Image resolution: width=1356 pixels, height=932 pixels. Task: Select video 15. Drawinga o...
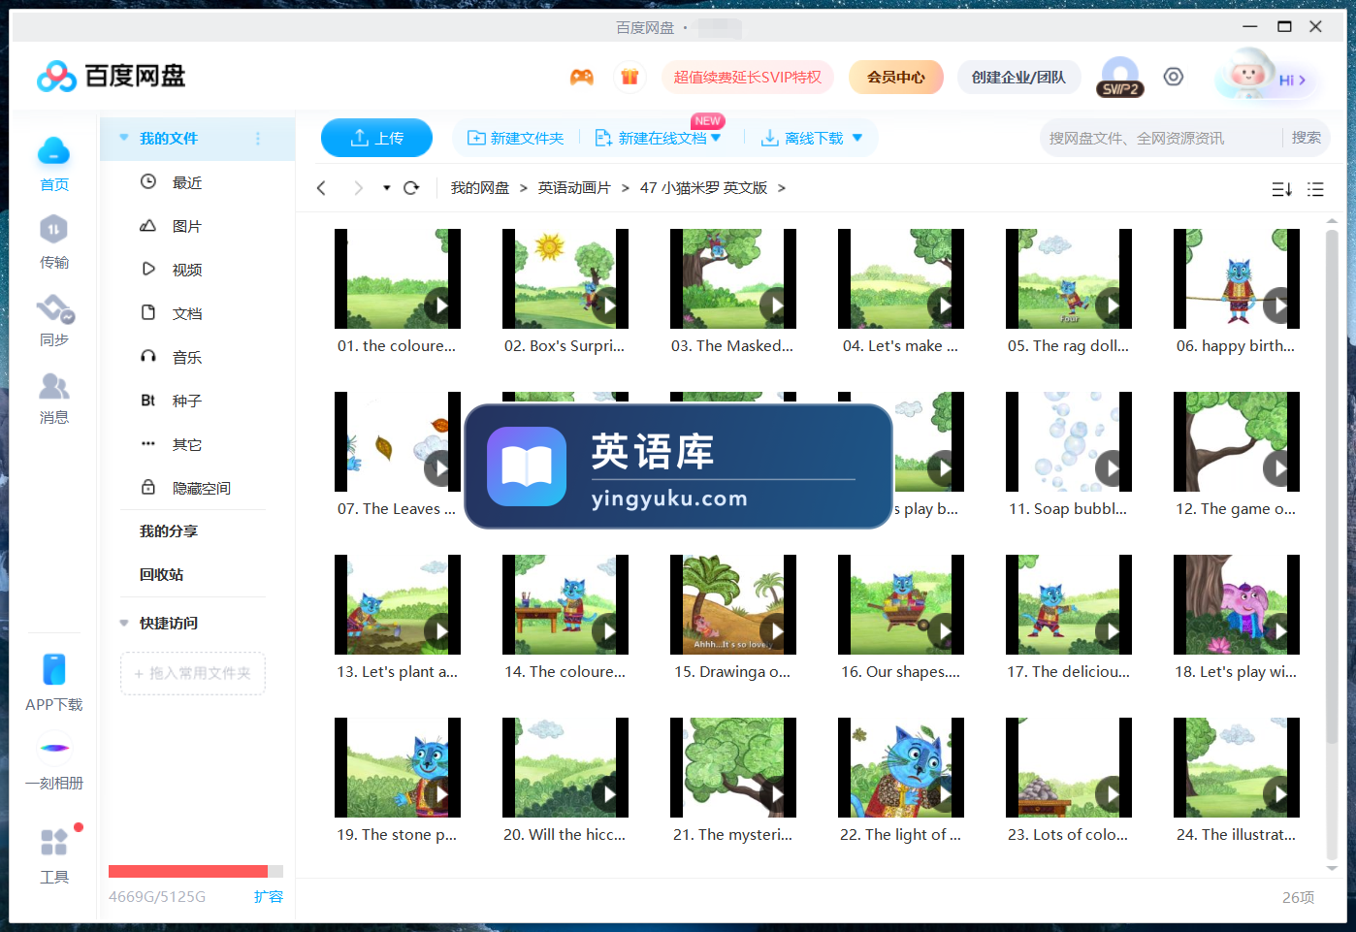(x=733, y=605)
